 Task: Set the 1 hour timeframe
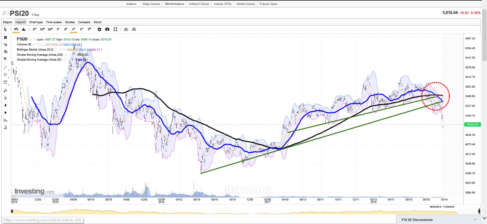[x=58, y=29]
